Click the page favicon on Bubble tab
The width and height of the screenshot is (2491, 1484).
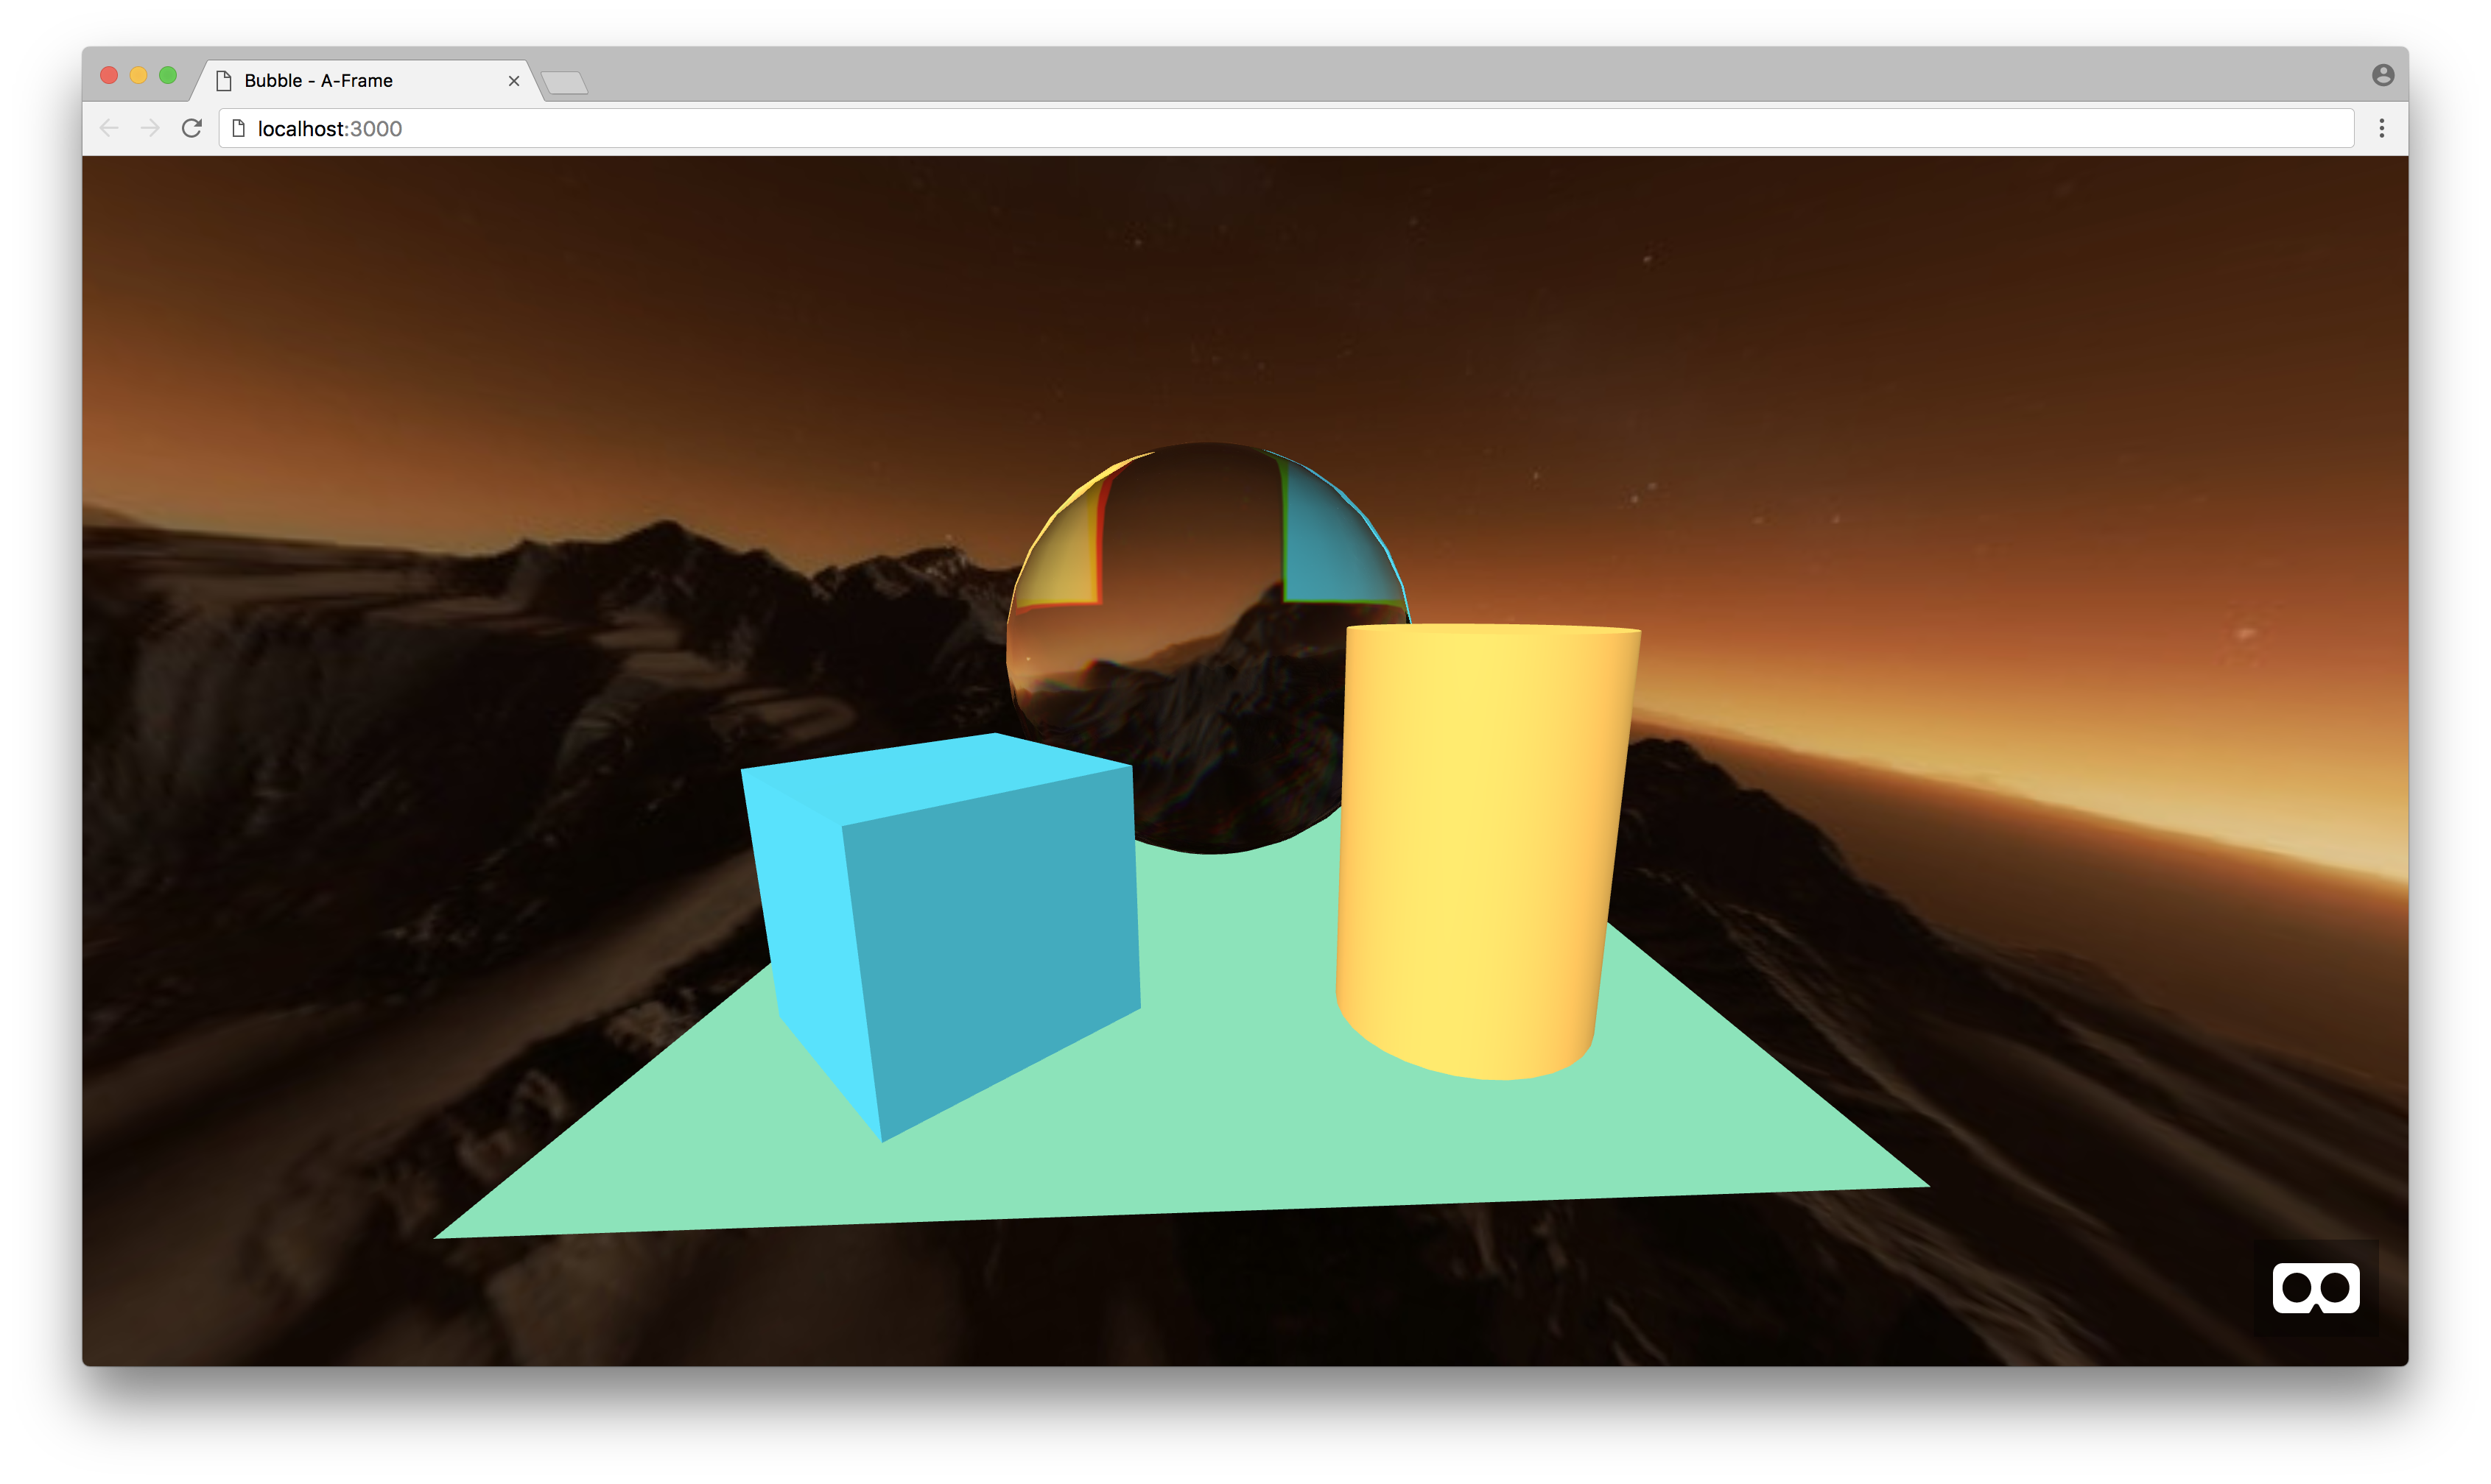coord(224,81)
